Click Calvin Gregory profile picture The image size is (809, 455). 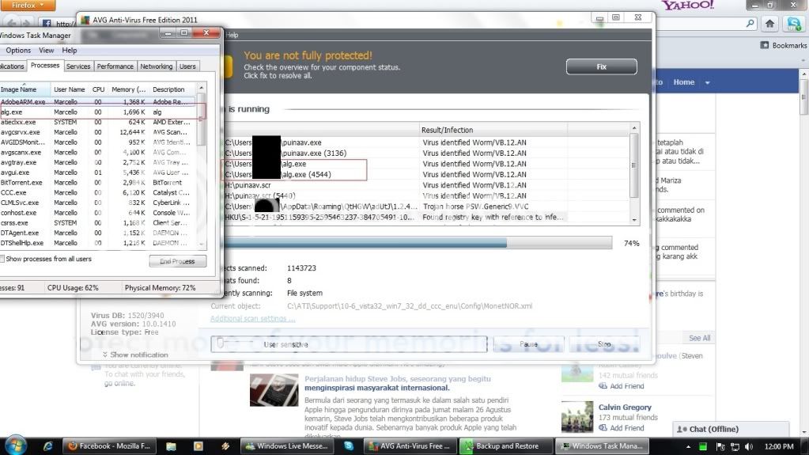click(577, 416)
